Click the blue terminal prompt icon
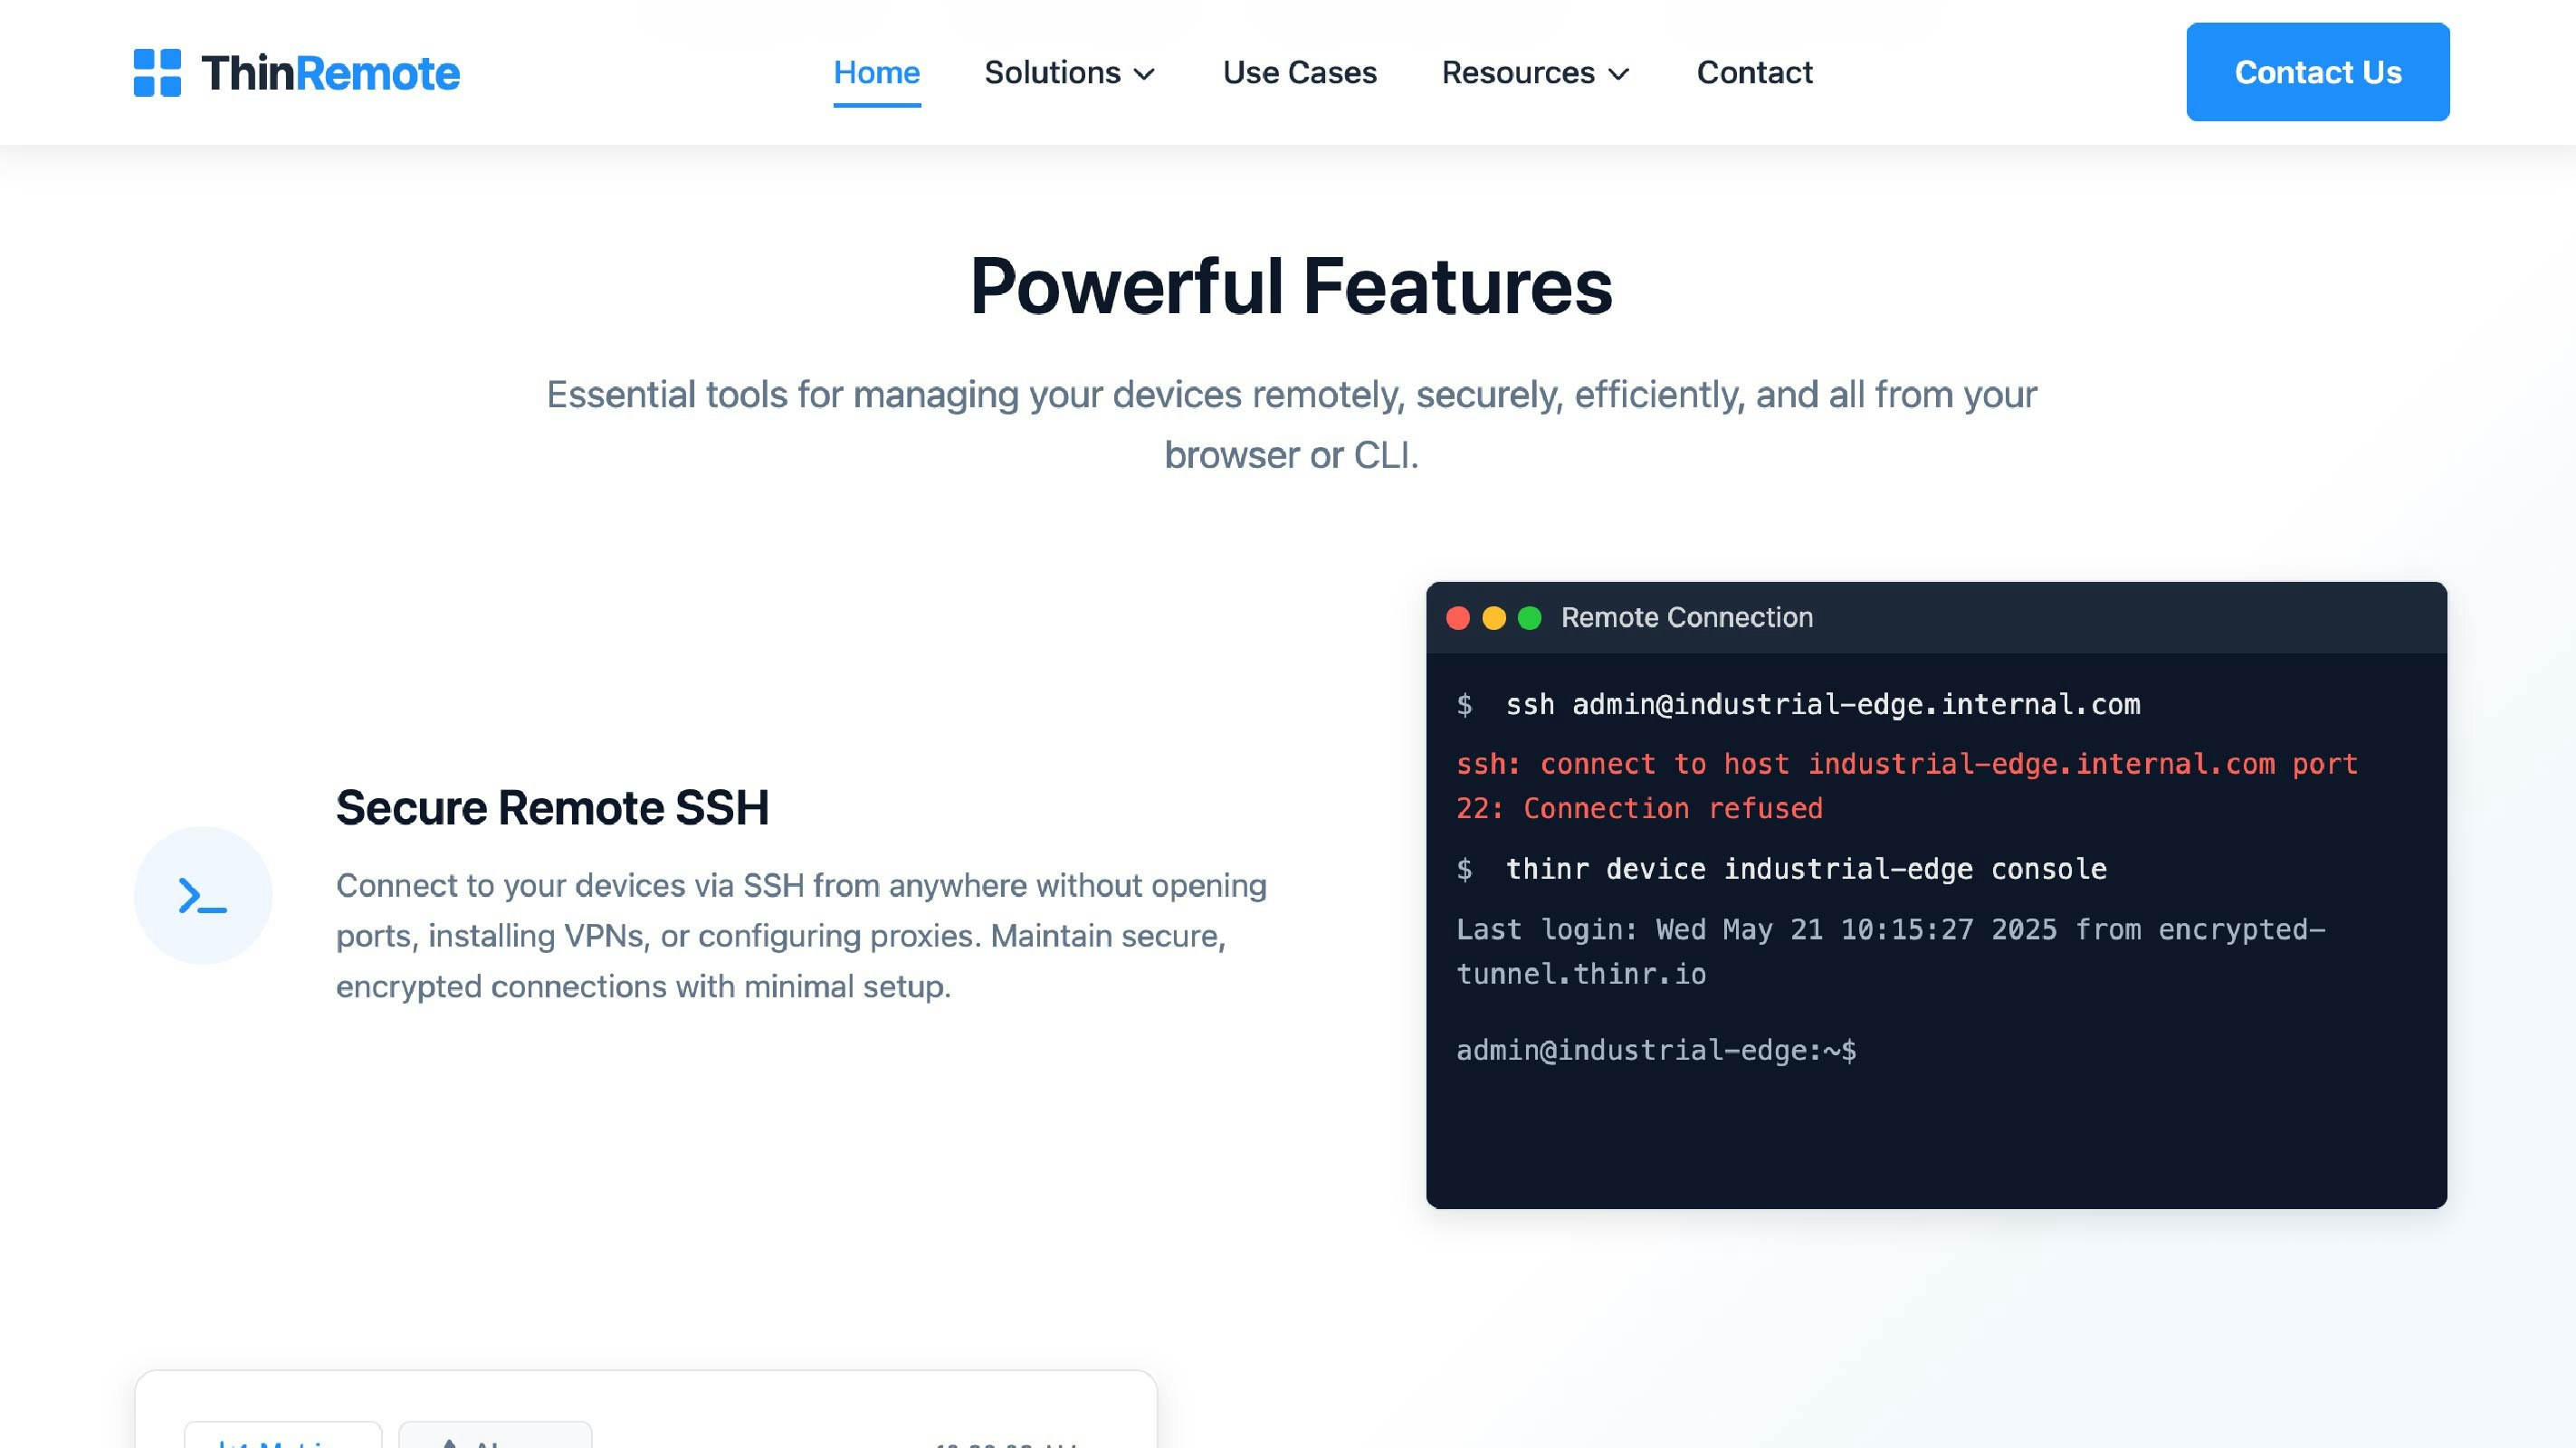2576x1448 pixels. [203, 895]
